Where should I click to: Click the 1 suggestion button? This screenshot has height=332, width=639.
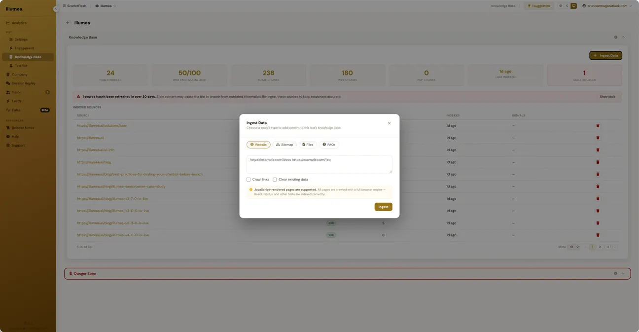tap(538, 6)
